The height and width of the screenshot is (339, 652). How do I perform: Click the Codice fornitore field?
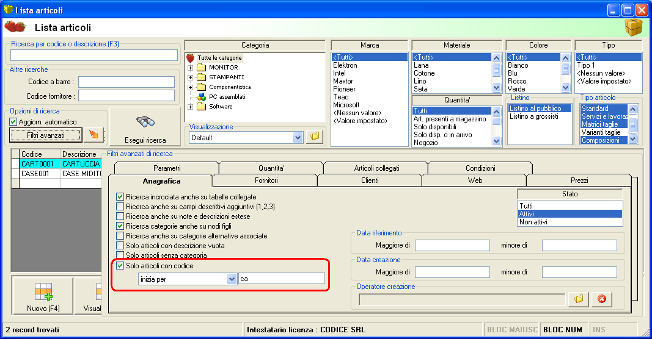[126, 96]
